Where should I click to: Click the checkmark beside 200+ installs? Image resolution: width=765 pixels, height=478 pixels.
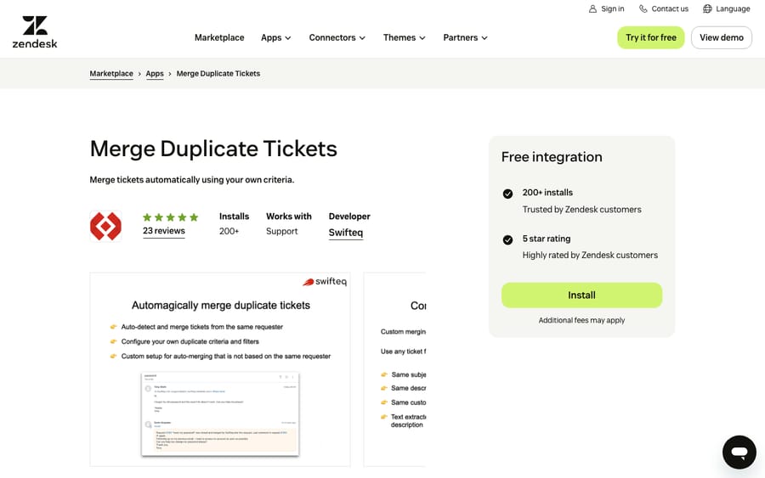(507, 194)
